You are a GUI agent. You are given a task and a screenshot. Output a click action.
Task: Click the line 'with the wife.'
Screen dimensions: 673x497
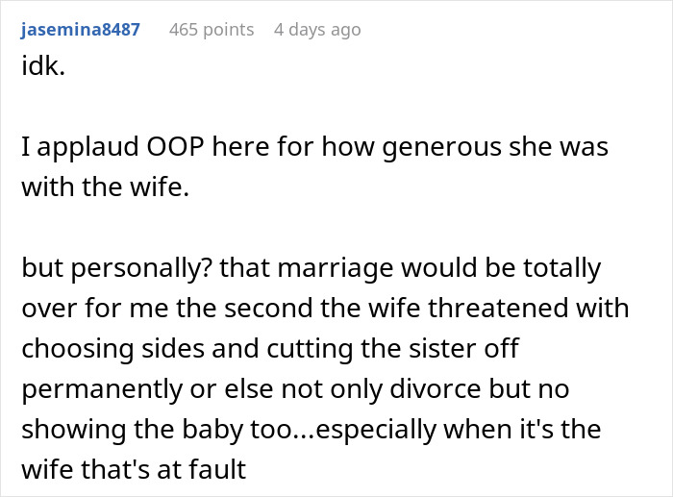point(106,186)
